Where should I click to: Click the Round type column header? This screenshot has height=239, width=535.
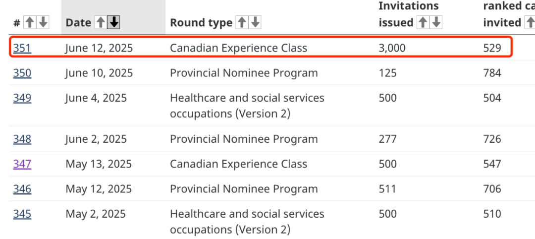201,22
